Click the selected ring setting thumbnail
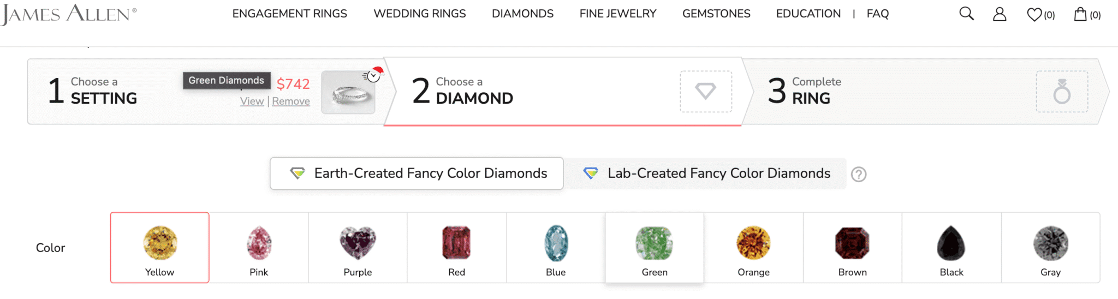 pyautogui.click(x=348, y=93)
